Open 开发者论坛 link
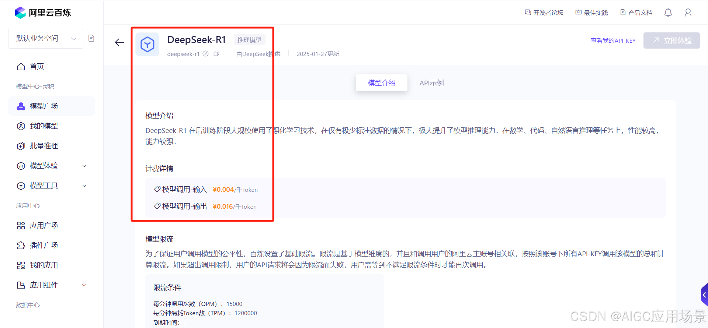Image resolution: width=708 pixels, height=328 pixels. tap(544, 13)
